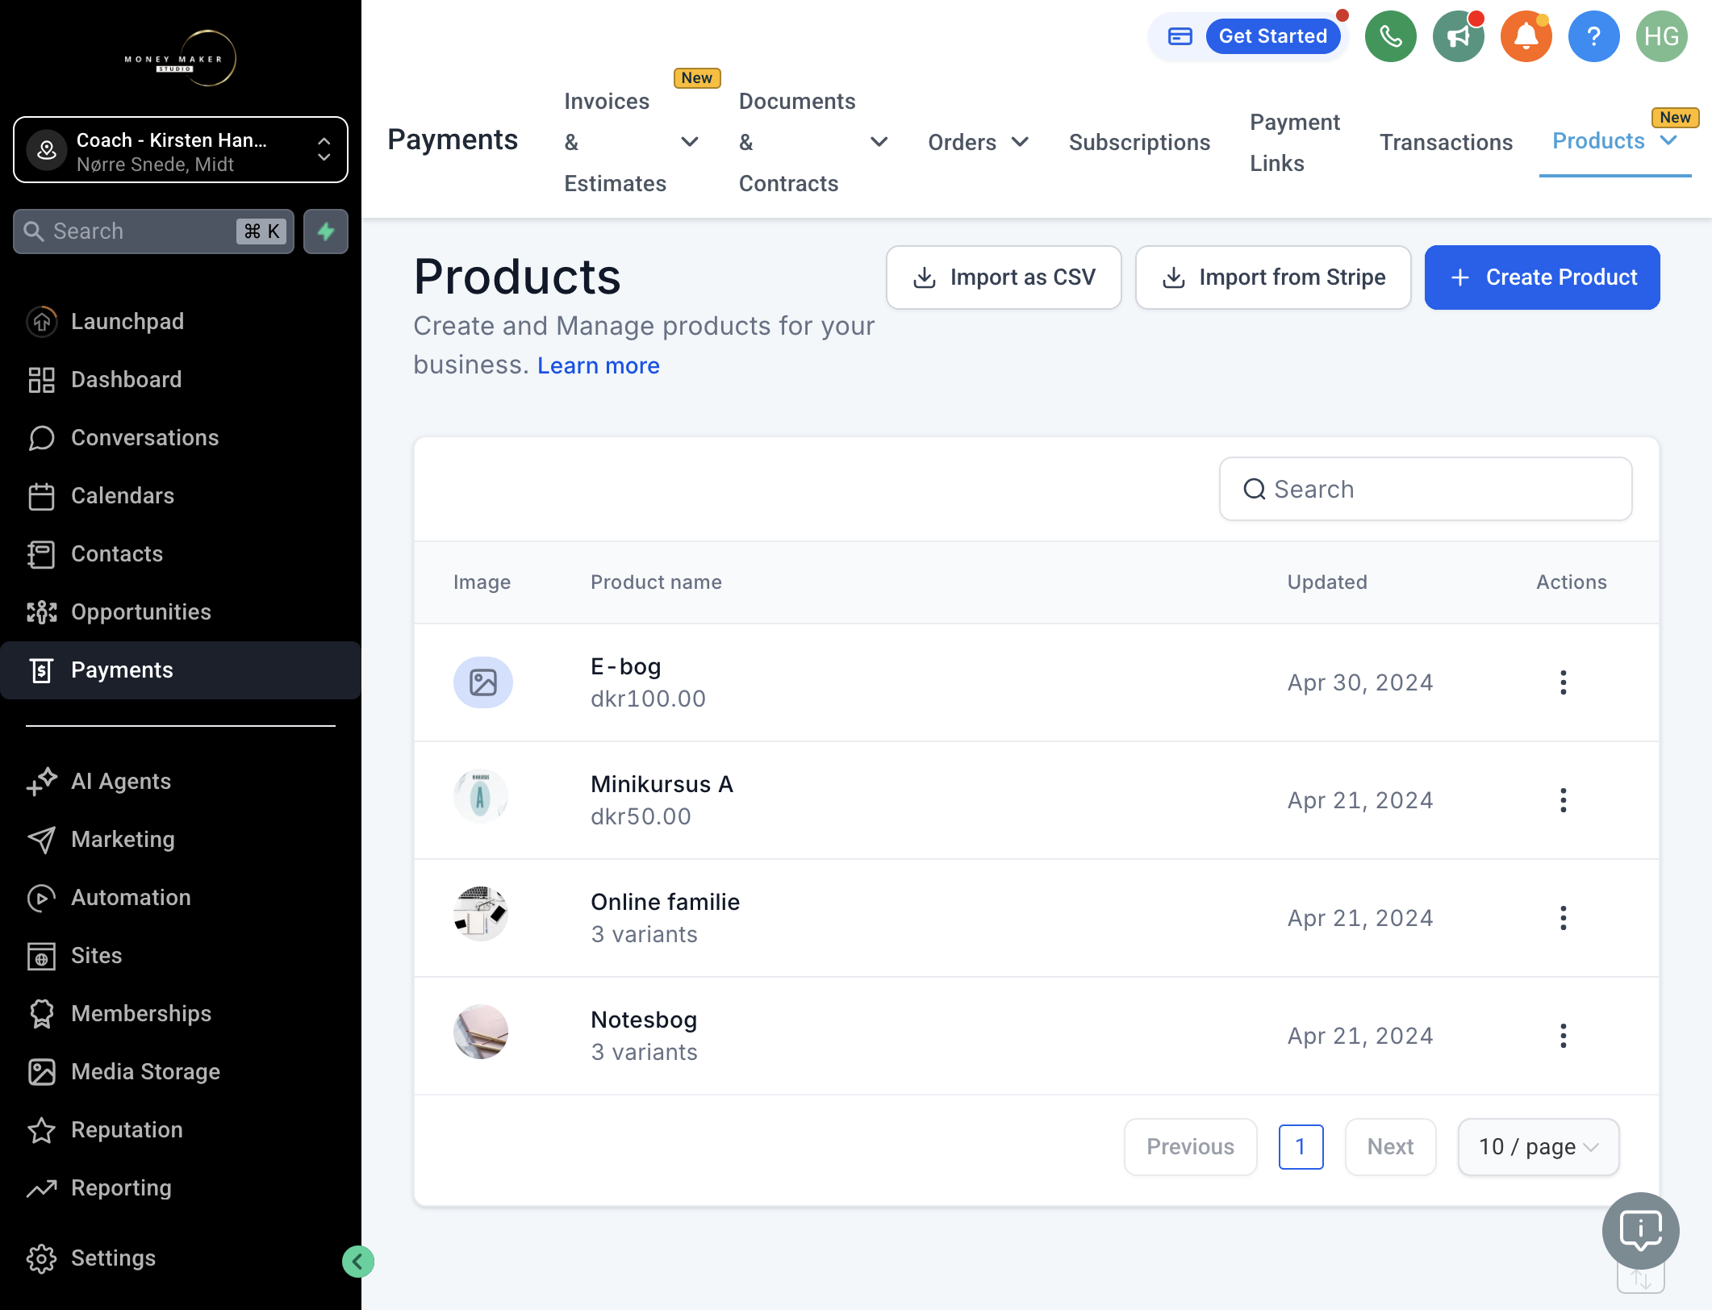Viewport: 1712px width, 1310px height.
Task: Click the card icon beside Get Started
Action: click(1180, 36)
